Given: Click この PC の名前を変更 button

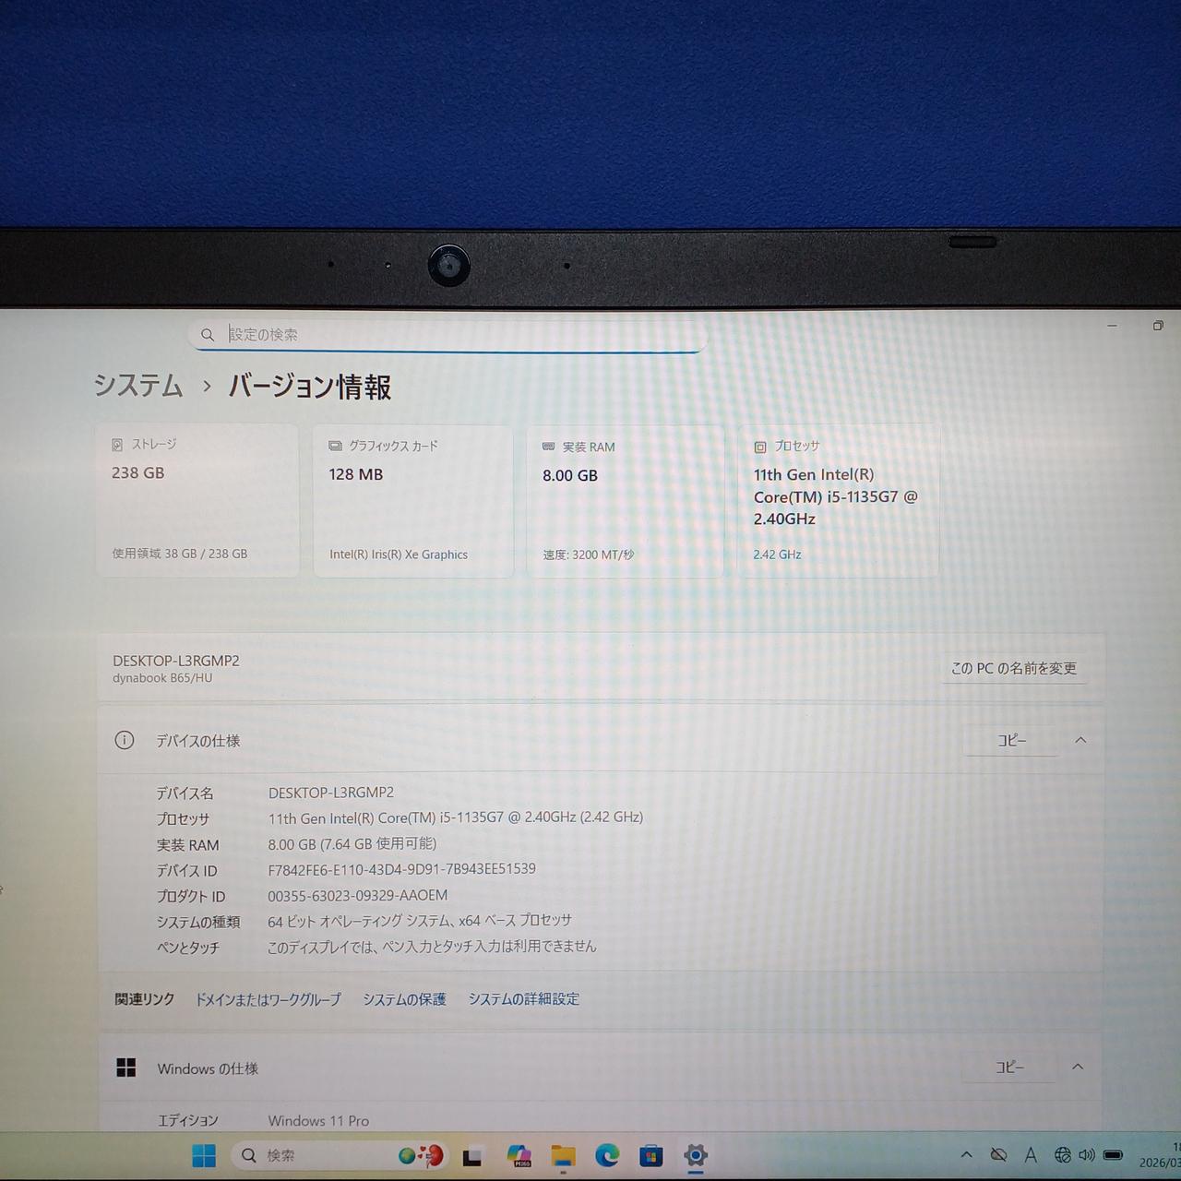Looking at the screenshot, I should (x=1013, y=668).
